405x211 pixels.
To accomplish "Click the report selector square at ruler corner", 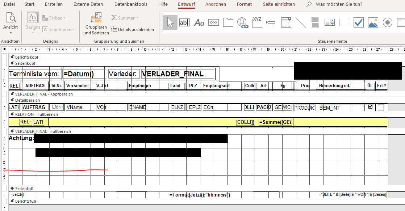I will click(4, 49).
